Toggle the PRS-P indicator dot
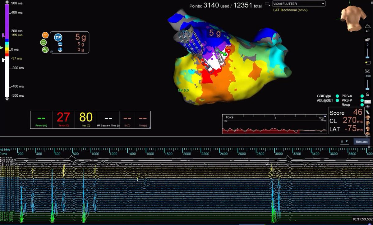This screenshot has height=225, width=373. click(x=362, y=101)
